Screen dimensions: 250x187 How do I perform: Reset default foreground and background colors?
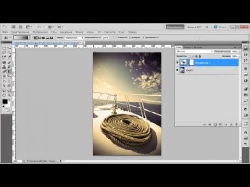(x=4, y=106)
